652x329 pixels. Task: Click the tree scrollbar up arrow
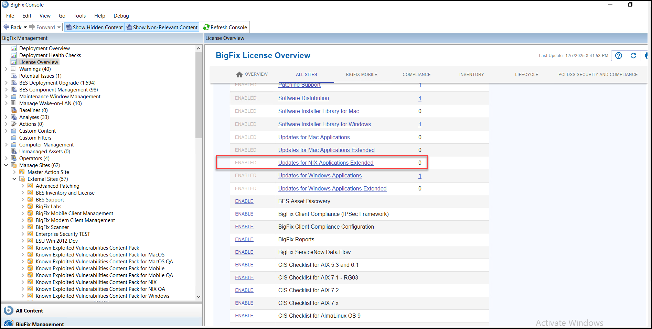pyautogui.click(x=199, y=48)
